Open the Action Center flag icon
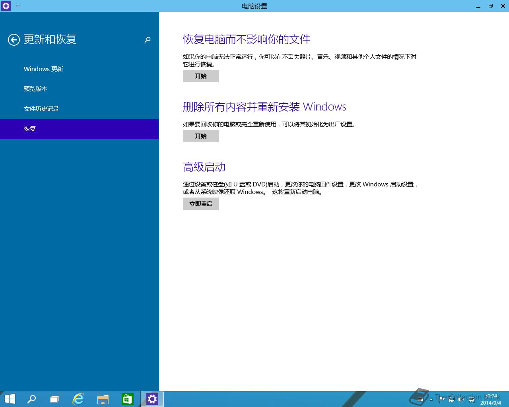 coord(441,399)
